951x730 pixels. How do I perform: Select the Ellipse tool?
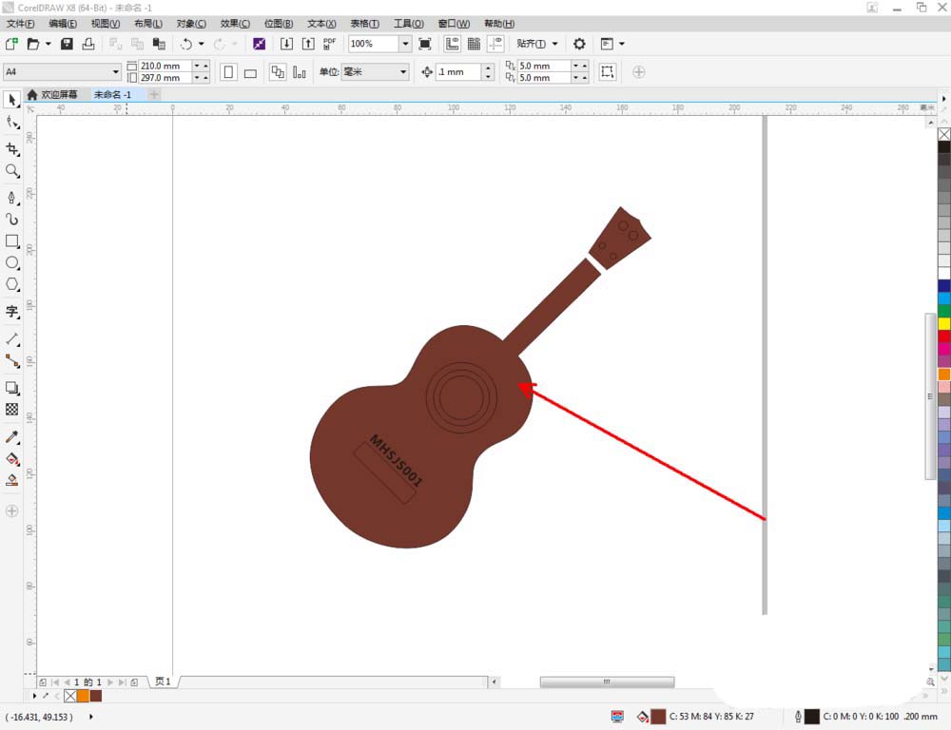12,262
